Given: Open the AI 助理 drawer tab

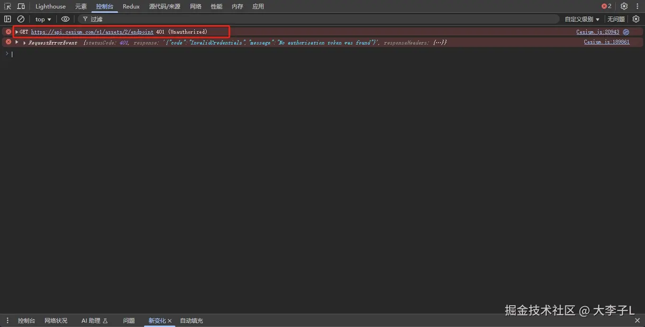Looking at the screenshot, I should [94, 321].
